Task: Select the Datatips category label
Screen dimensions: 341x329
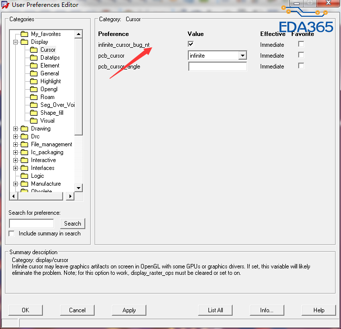Action: (50, 58)
